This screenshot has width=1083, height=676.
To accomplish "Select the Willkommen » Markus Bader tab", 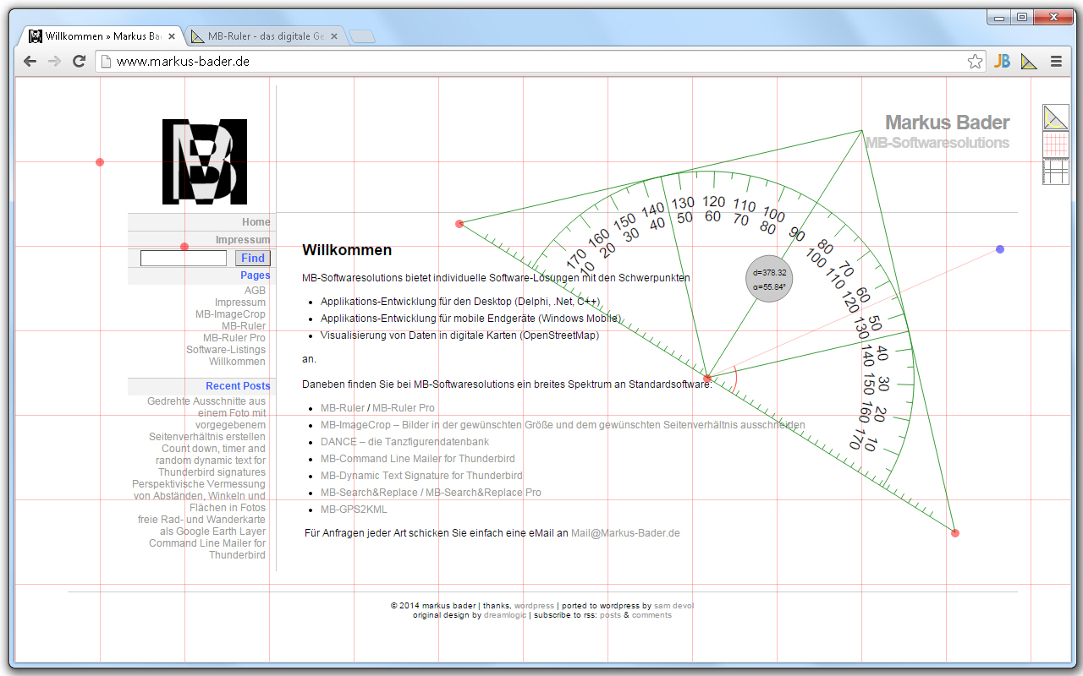I will tap(102, 35).
